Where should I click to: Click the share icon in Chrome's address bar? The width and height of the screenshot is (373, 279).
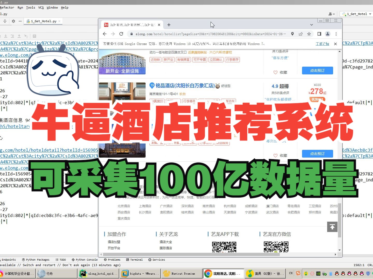click(301, 34)
